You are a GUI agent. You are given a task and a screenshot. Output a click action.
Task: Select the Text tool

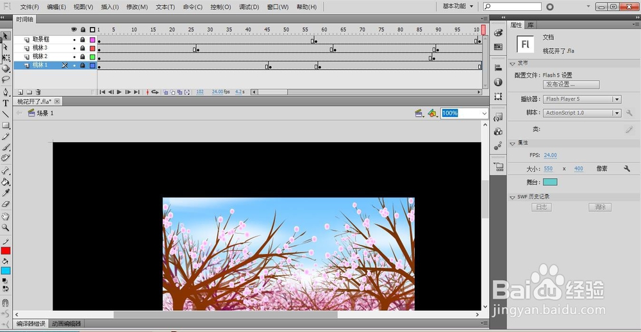click(x=5, y=103)
